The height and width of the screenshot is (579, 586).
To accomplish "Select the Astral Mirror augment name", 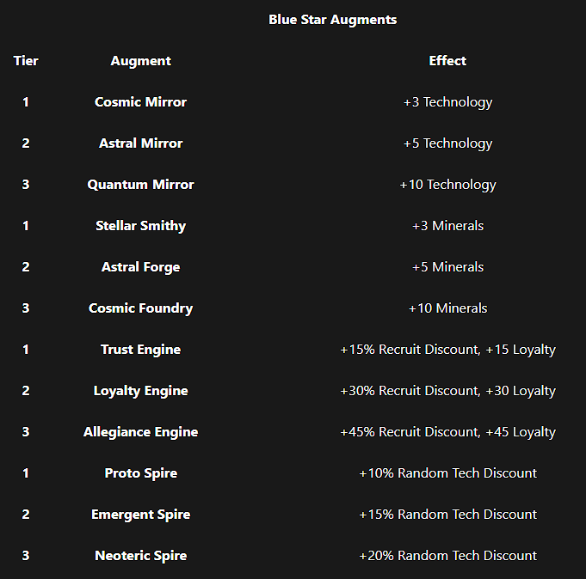I will (140, 143).
